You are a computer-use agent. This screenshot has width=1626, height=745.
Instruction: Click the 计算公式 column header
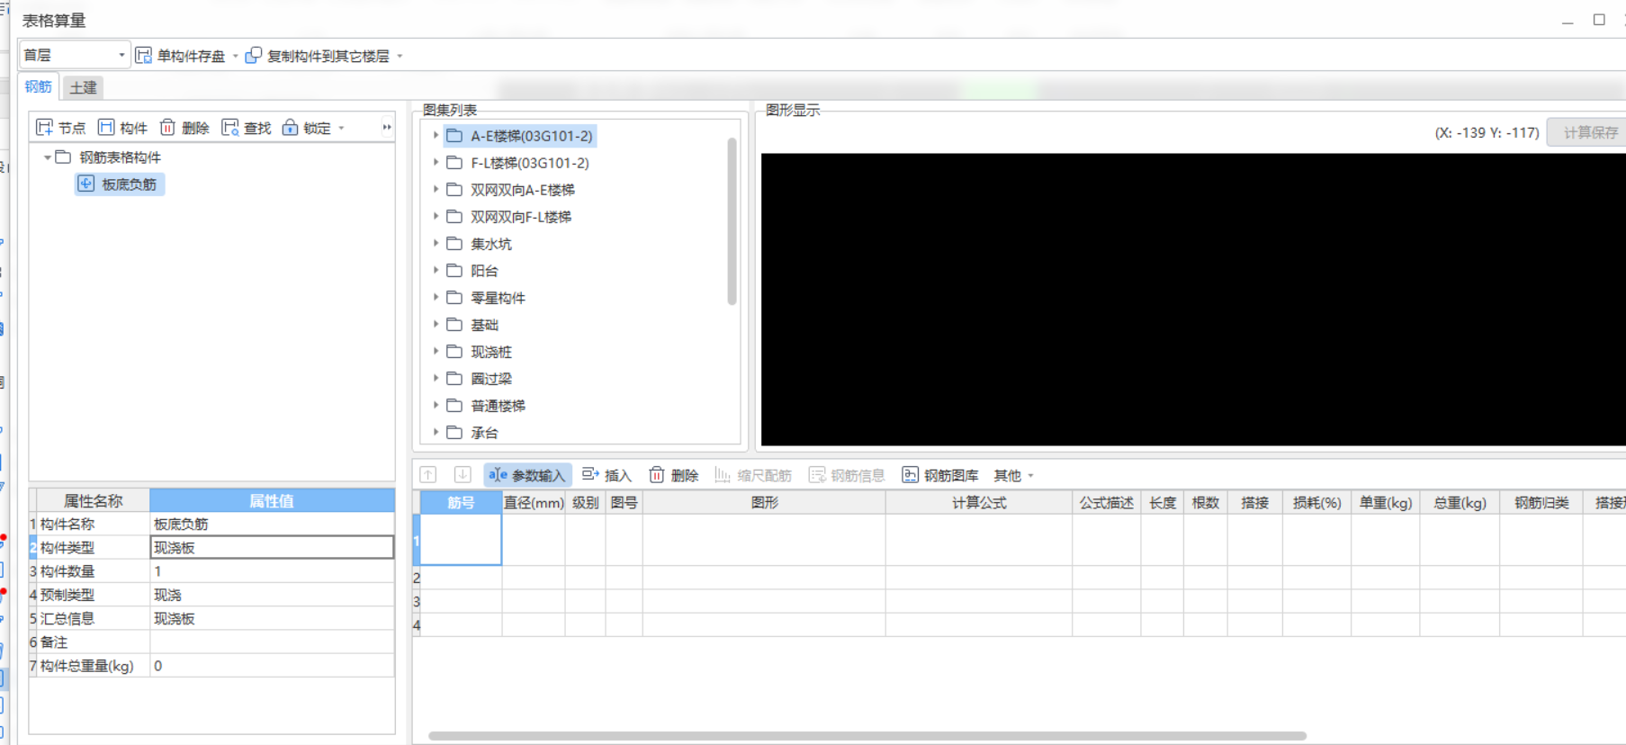pyautogui.click(x=979, y=502)
